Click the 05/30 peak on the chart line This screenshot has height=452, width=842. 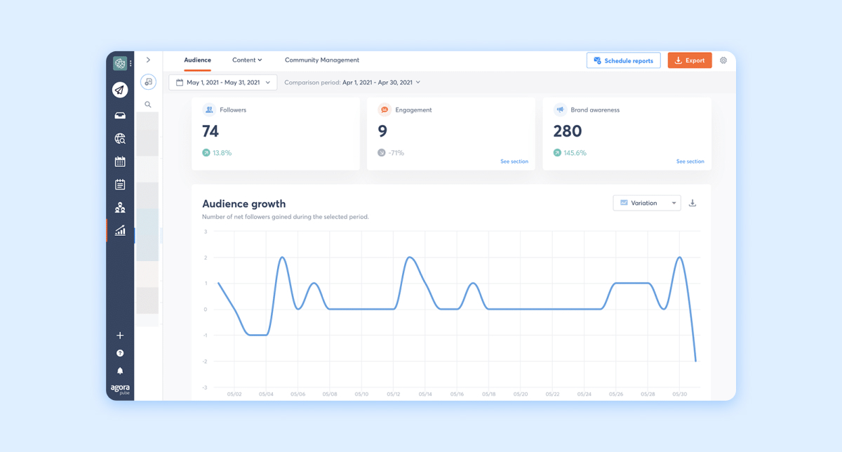[x=679, y=258]
